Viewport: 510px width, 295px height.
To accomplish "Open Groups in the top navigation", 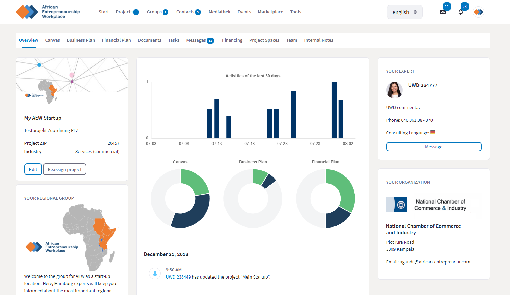I will pyautogui.click(x=154, y=12).
